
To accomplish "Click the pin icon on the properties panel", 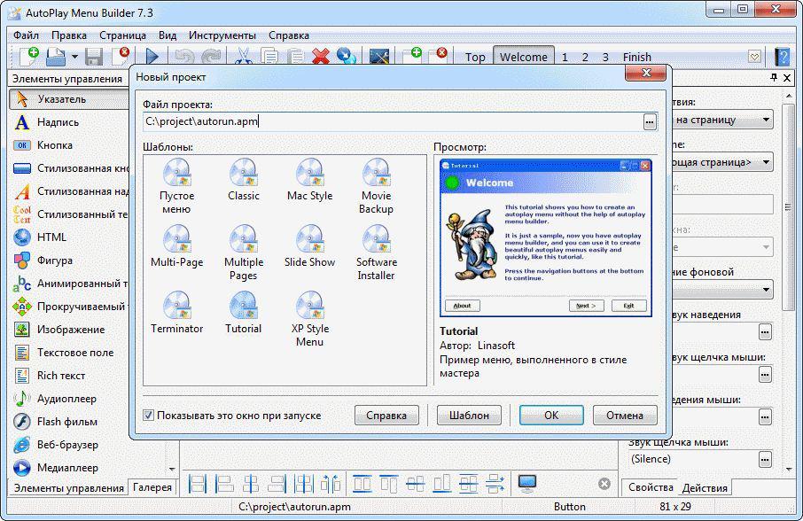I will [774, 77].
